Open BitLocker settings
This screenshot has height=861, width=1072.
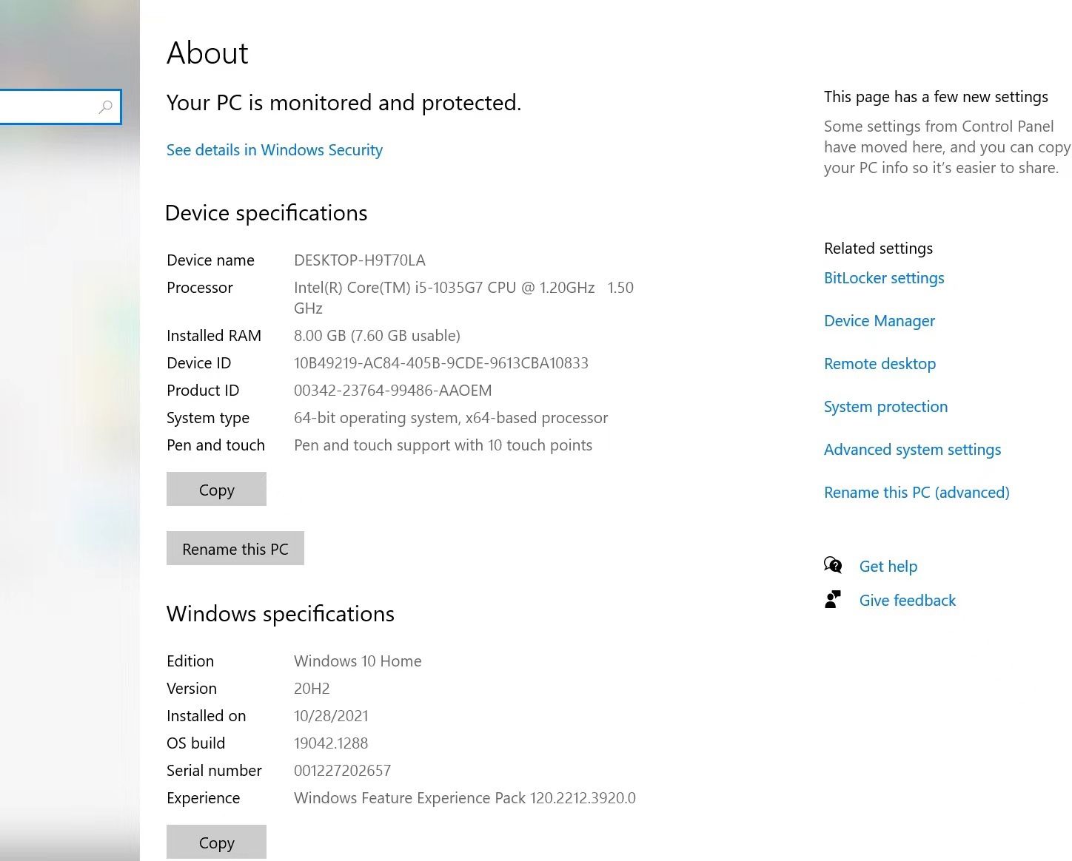884,278
